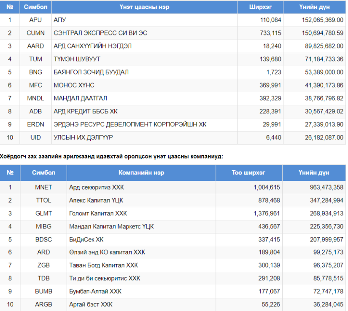This screenshot has height=311, width=348.
Task: Click the 347,284,994 amount cell
Action: [x=314, y=201]
